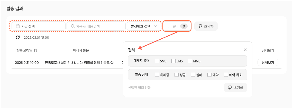The width and height of the screenshot is (293, 109).
Task: Open the 기간 선택 date picker field
Action: tap(39, 26)
